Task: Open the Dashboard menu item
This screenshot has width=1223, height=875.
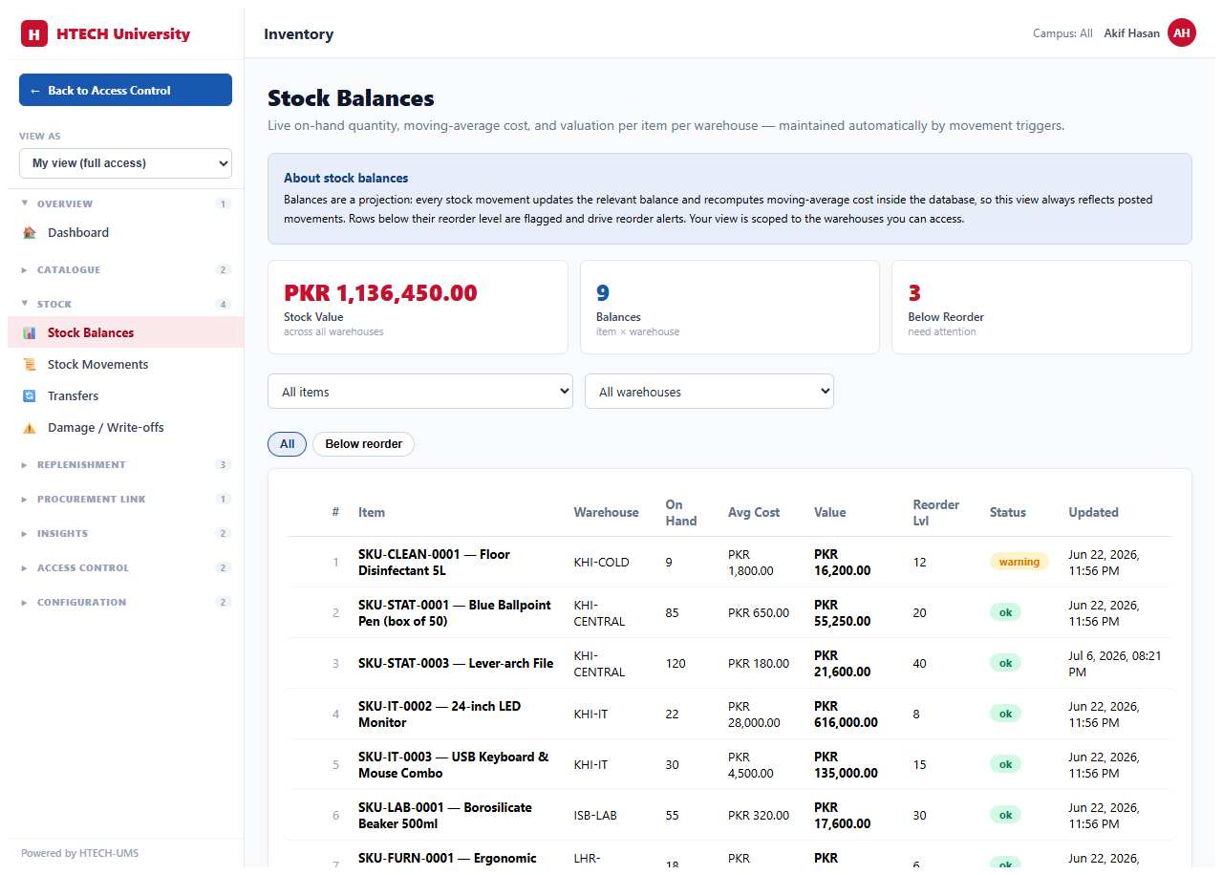Action: tap(125, 232)
